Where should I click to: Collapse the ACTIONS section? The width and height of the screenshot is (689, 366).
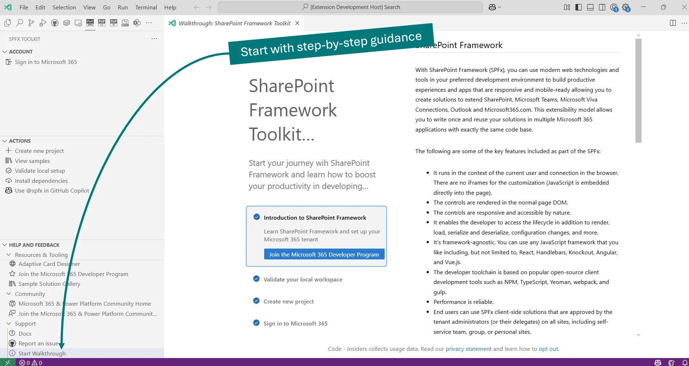click(x=5, y=141)
